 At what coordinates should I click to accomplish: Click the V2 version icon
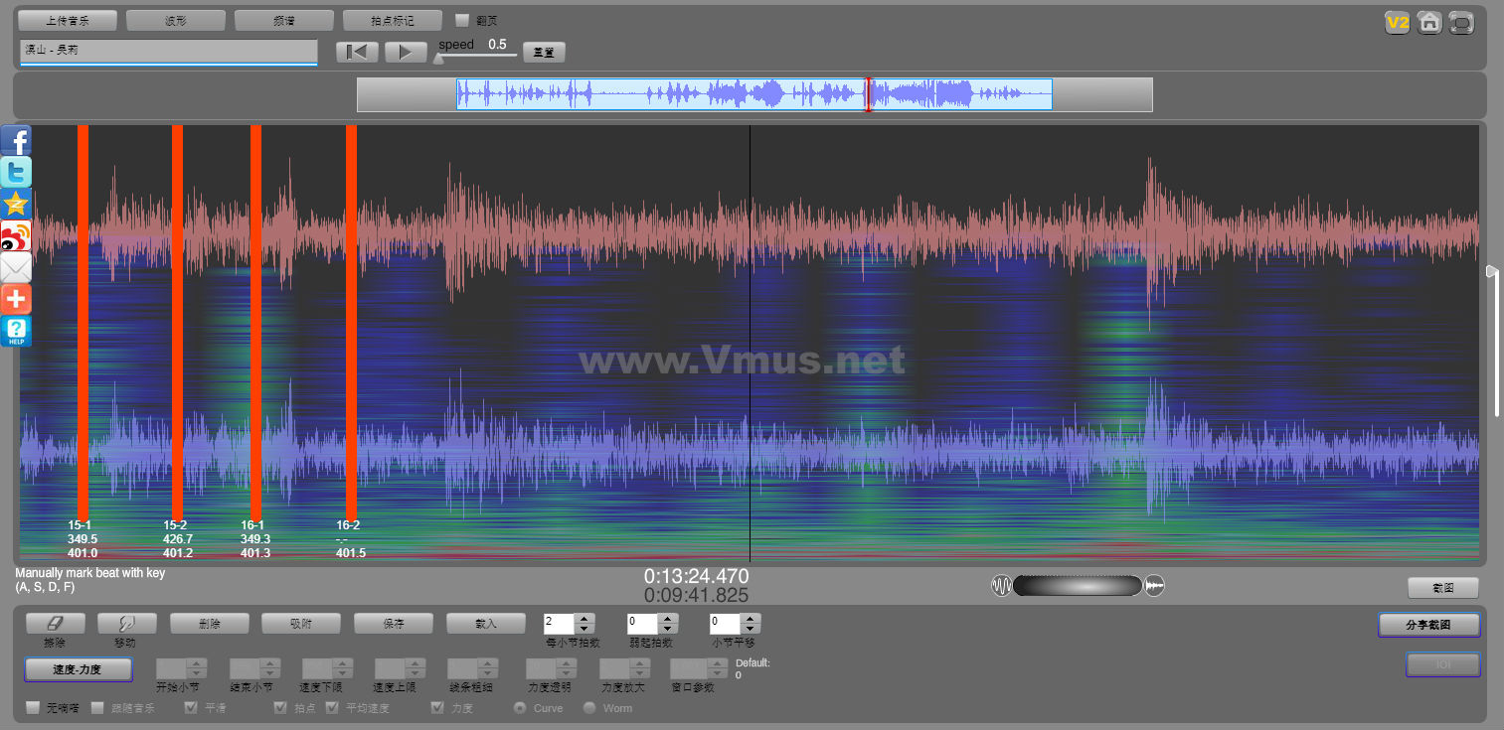(1398, 22)
